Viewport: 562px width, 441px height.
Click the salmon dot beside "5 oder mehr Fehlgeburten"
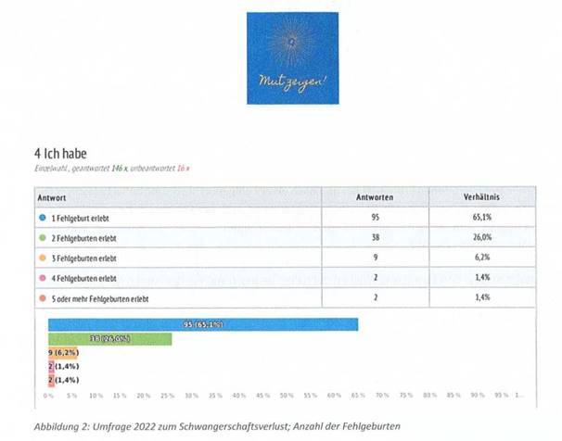(x=44, y=297)
